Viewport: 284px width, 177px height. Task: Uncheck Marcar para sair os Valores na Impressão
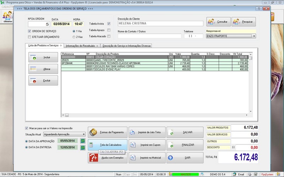[27, 128]
